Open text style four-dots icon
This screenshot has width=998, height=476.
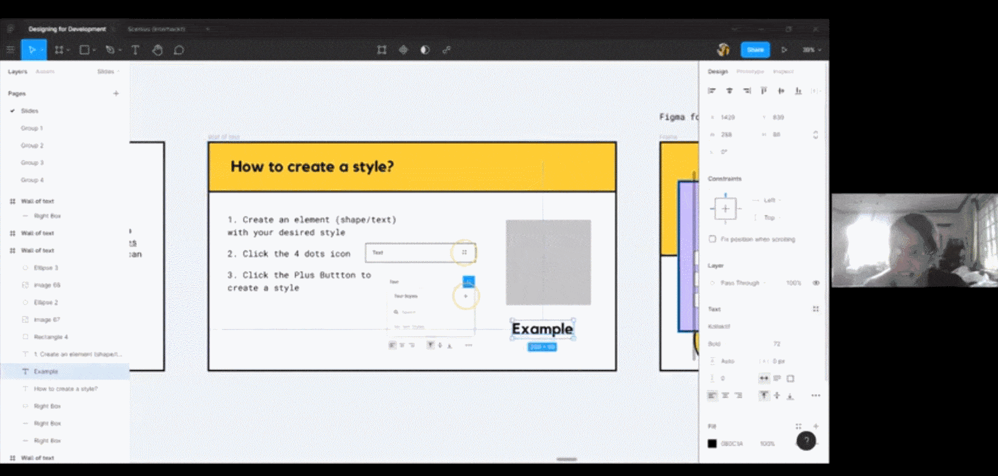click(815, 309)
